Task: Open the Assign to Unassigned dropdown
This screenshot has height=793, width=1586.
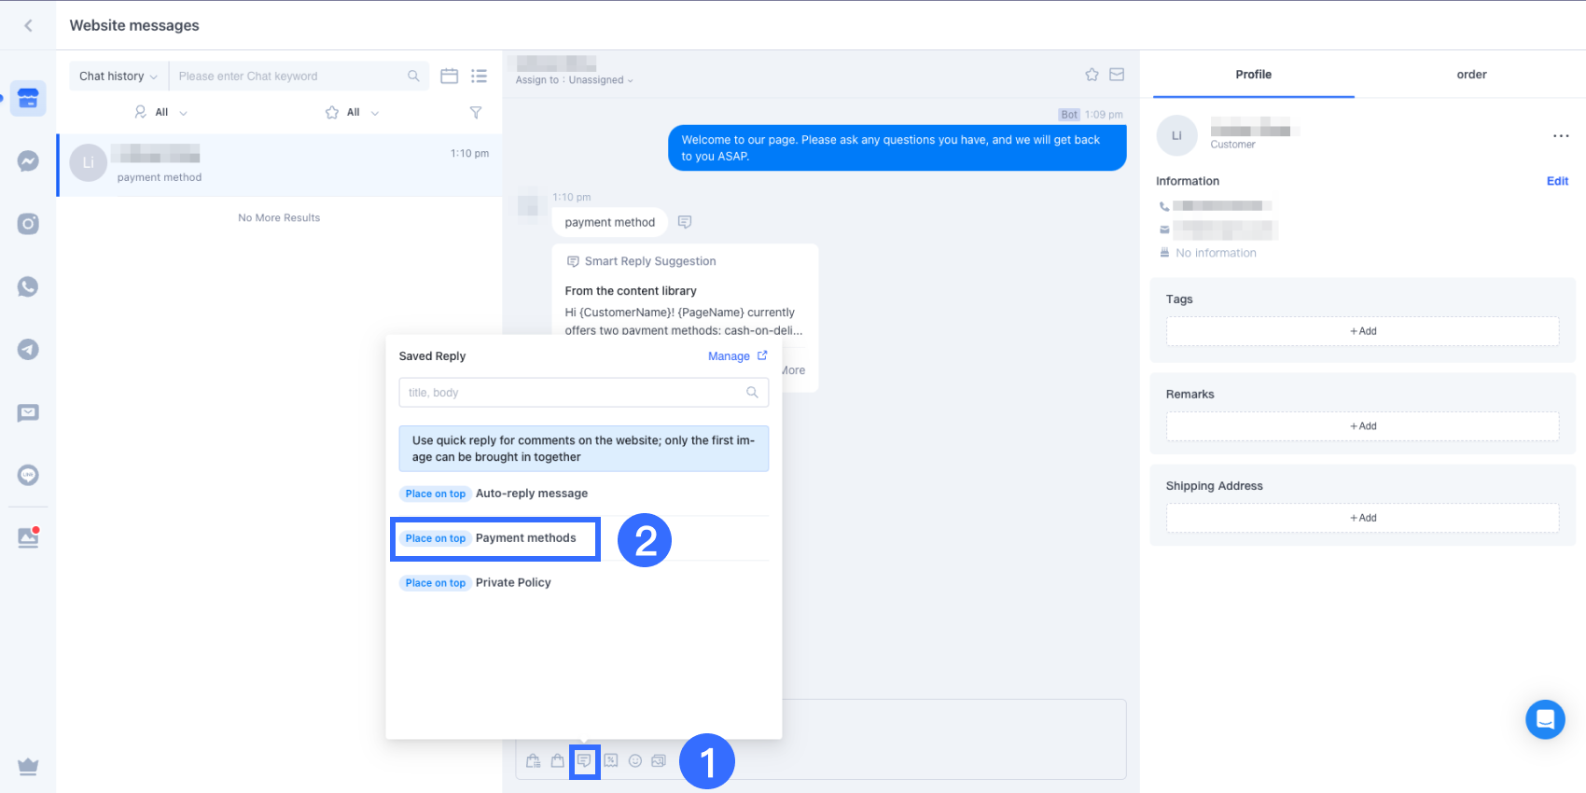Action: pos(575,80)
